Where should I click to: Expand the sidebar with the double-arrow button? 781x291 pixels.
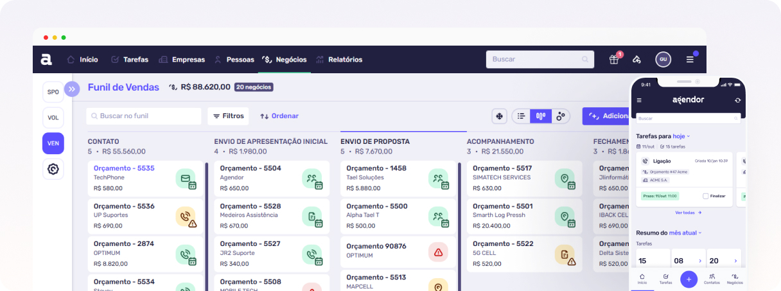pyautogui.click(x=72, y=89)
